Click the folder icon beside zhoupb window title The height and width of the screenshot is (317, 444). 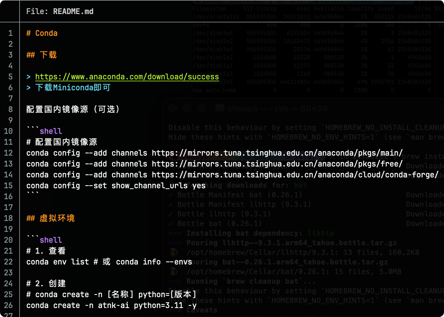(x=220, y=108)
